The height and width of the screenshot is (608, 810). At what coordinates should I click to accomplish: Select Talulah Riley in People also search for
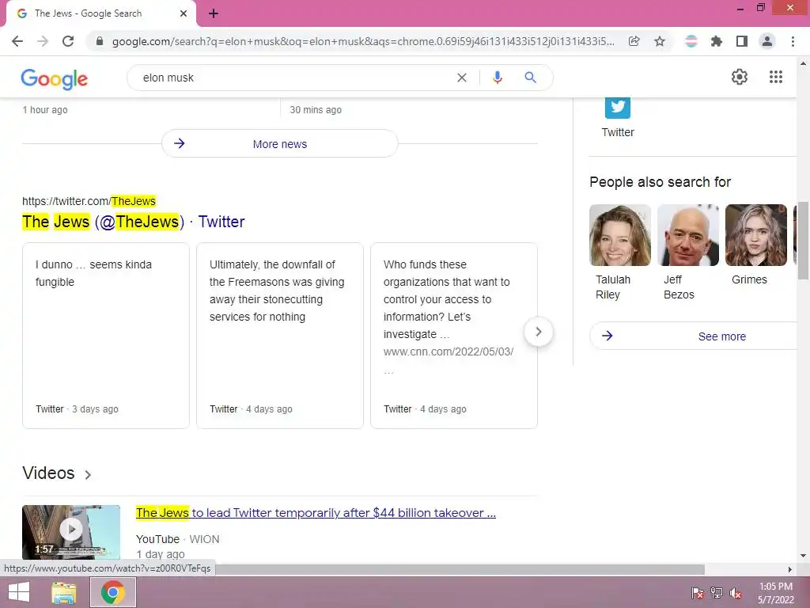[620, 253]
